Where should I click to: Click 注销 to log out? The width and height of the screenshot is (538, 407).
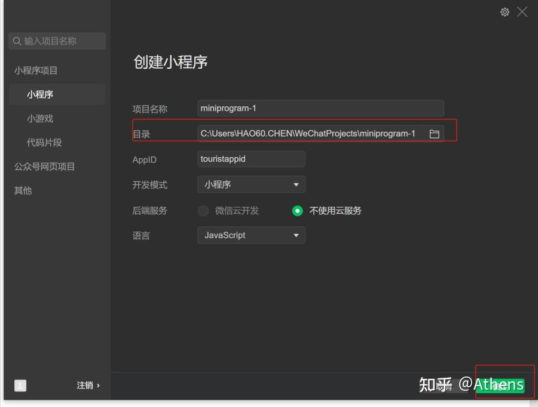[x=88, y=385]
